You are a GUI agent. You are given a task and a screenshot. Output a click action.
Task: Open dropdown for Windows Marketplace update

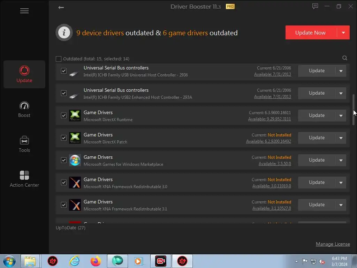(x=341, y=160)
